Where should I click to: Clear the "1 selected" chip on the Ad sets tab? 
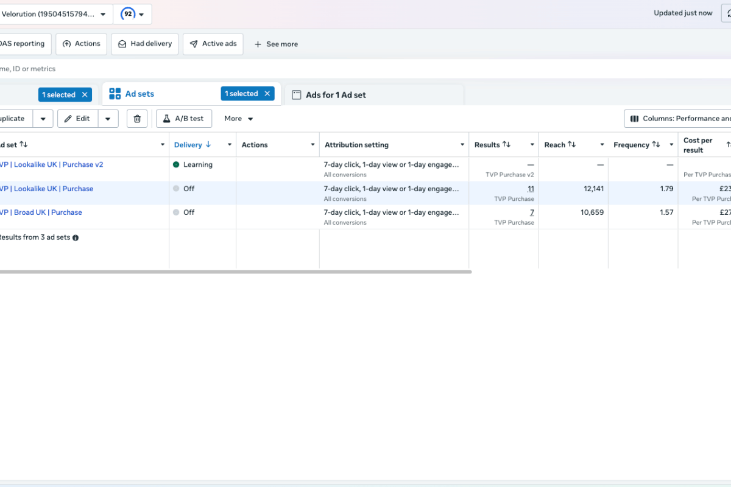pyautogui.click(x=267, y=94)
